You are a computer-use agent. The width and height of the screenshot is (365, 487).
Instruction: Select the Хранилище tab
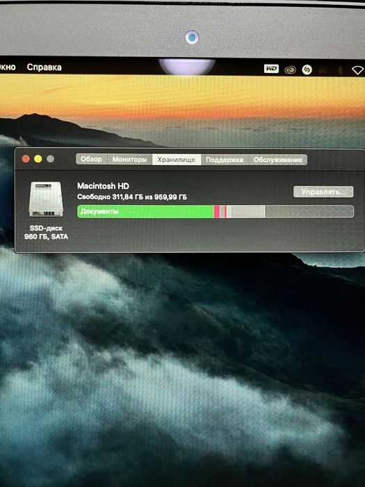[177, 159]
